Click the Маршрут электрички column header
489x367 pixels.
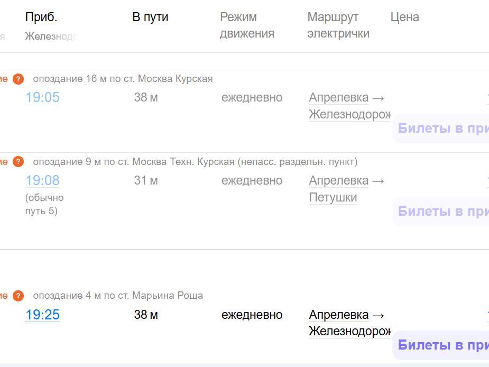click(x=338, y=25)
